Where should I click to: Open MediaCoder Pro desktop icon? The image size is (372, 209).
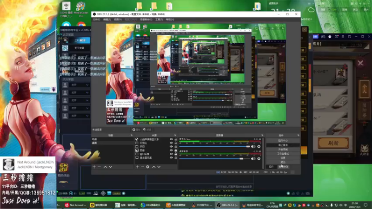tap(81, 9)
